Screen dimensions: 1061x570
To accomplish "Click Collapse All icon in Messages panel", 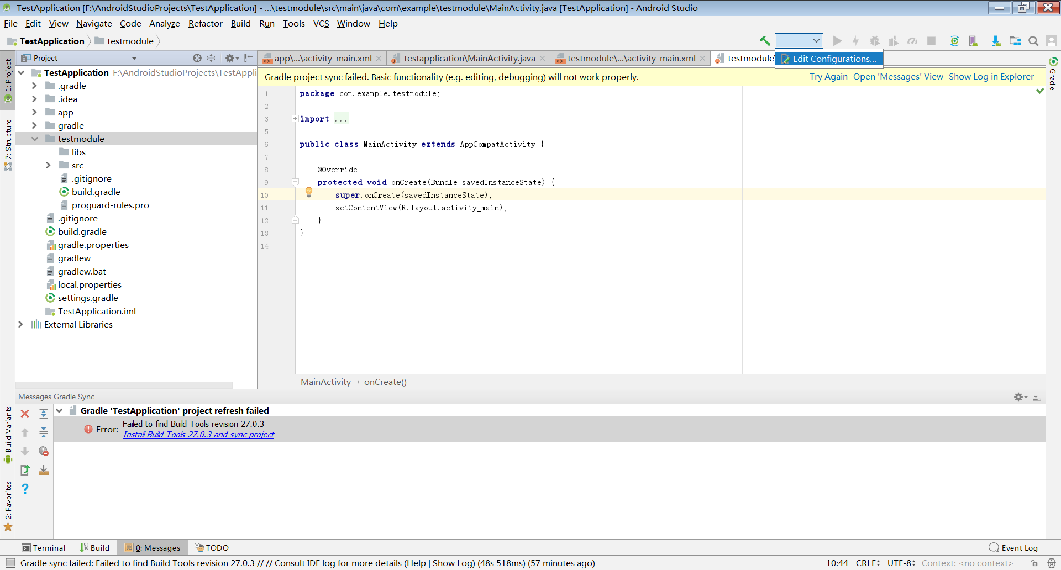I will click(x=44, y=432).
